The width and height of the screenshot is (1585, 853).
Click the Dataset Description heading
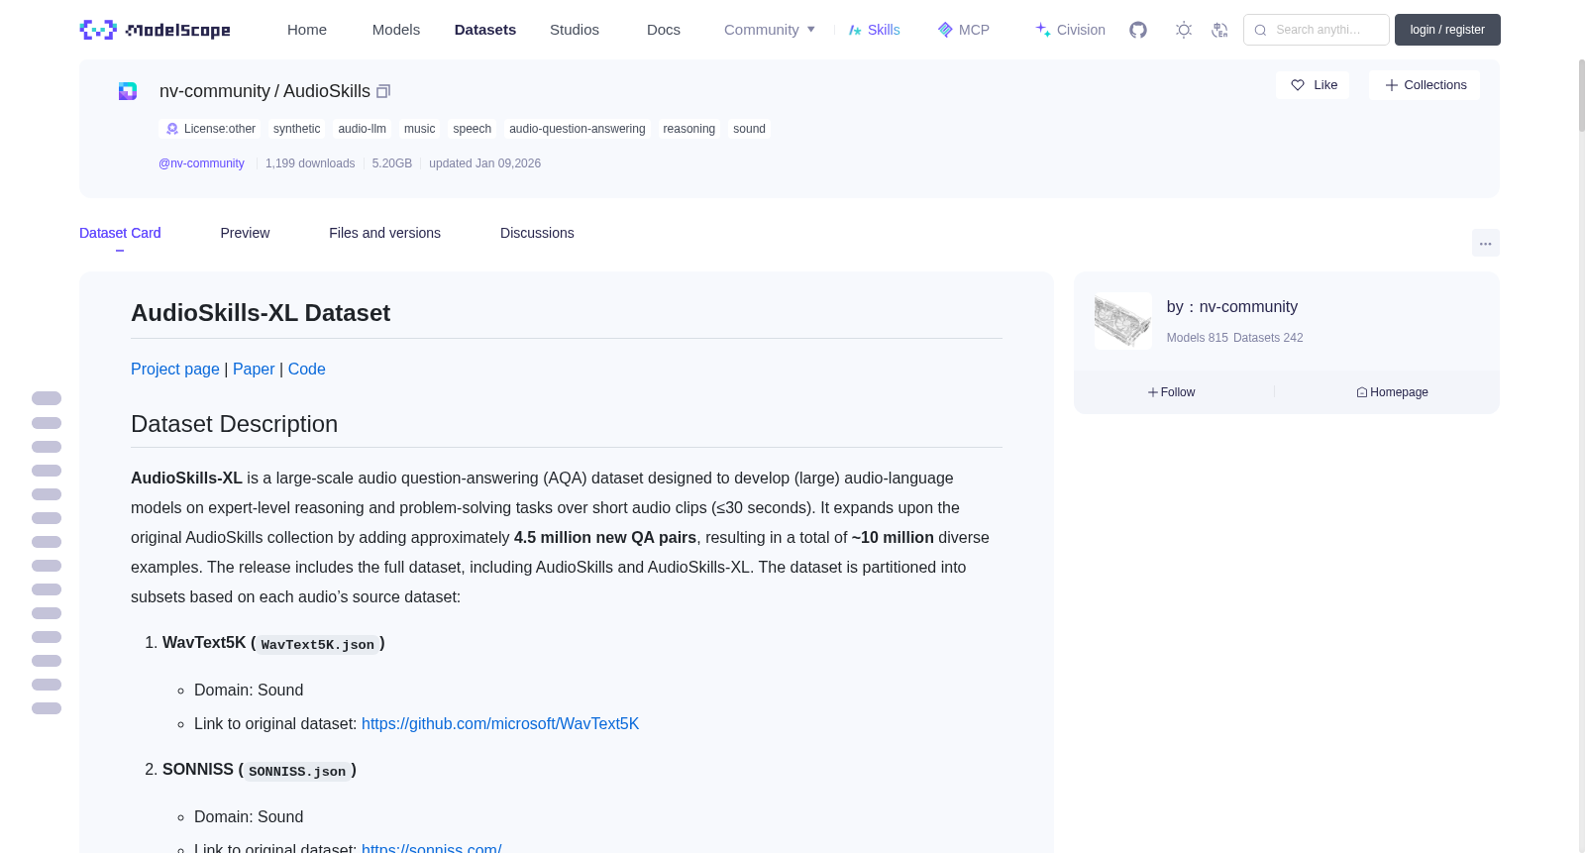pyautogui.click(x=234, y=424)
